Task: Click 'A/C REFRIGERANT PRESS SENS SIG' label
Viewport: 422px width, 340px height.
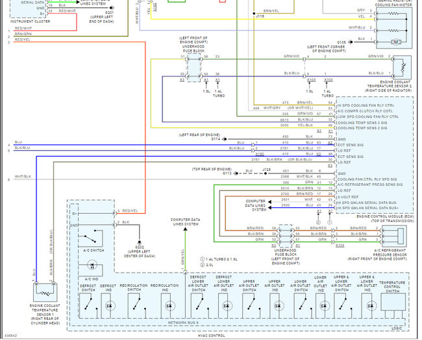Action: (370, 185)
